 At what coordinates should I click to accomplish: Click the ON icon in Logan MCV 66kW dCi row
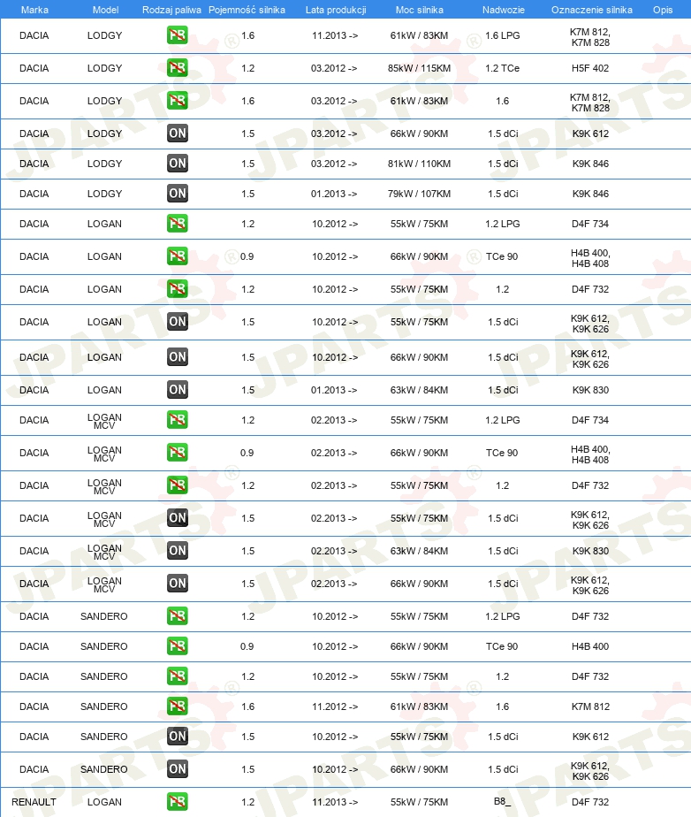177,584
